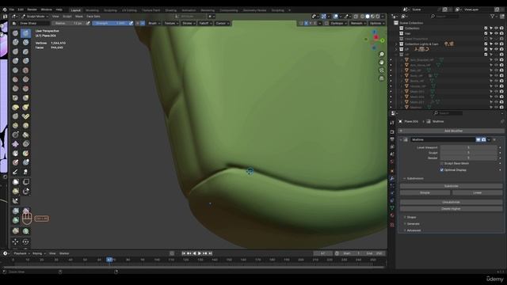Viewport: 507px width, 285px height.
Task: Open the Render properties tab icon
Action: point(392,132)
